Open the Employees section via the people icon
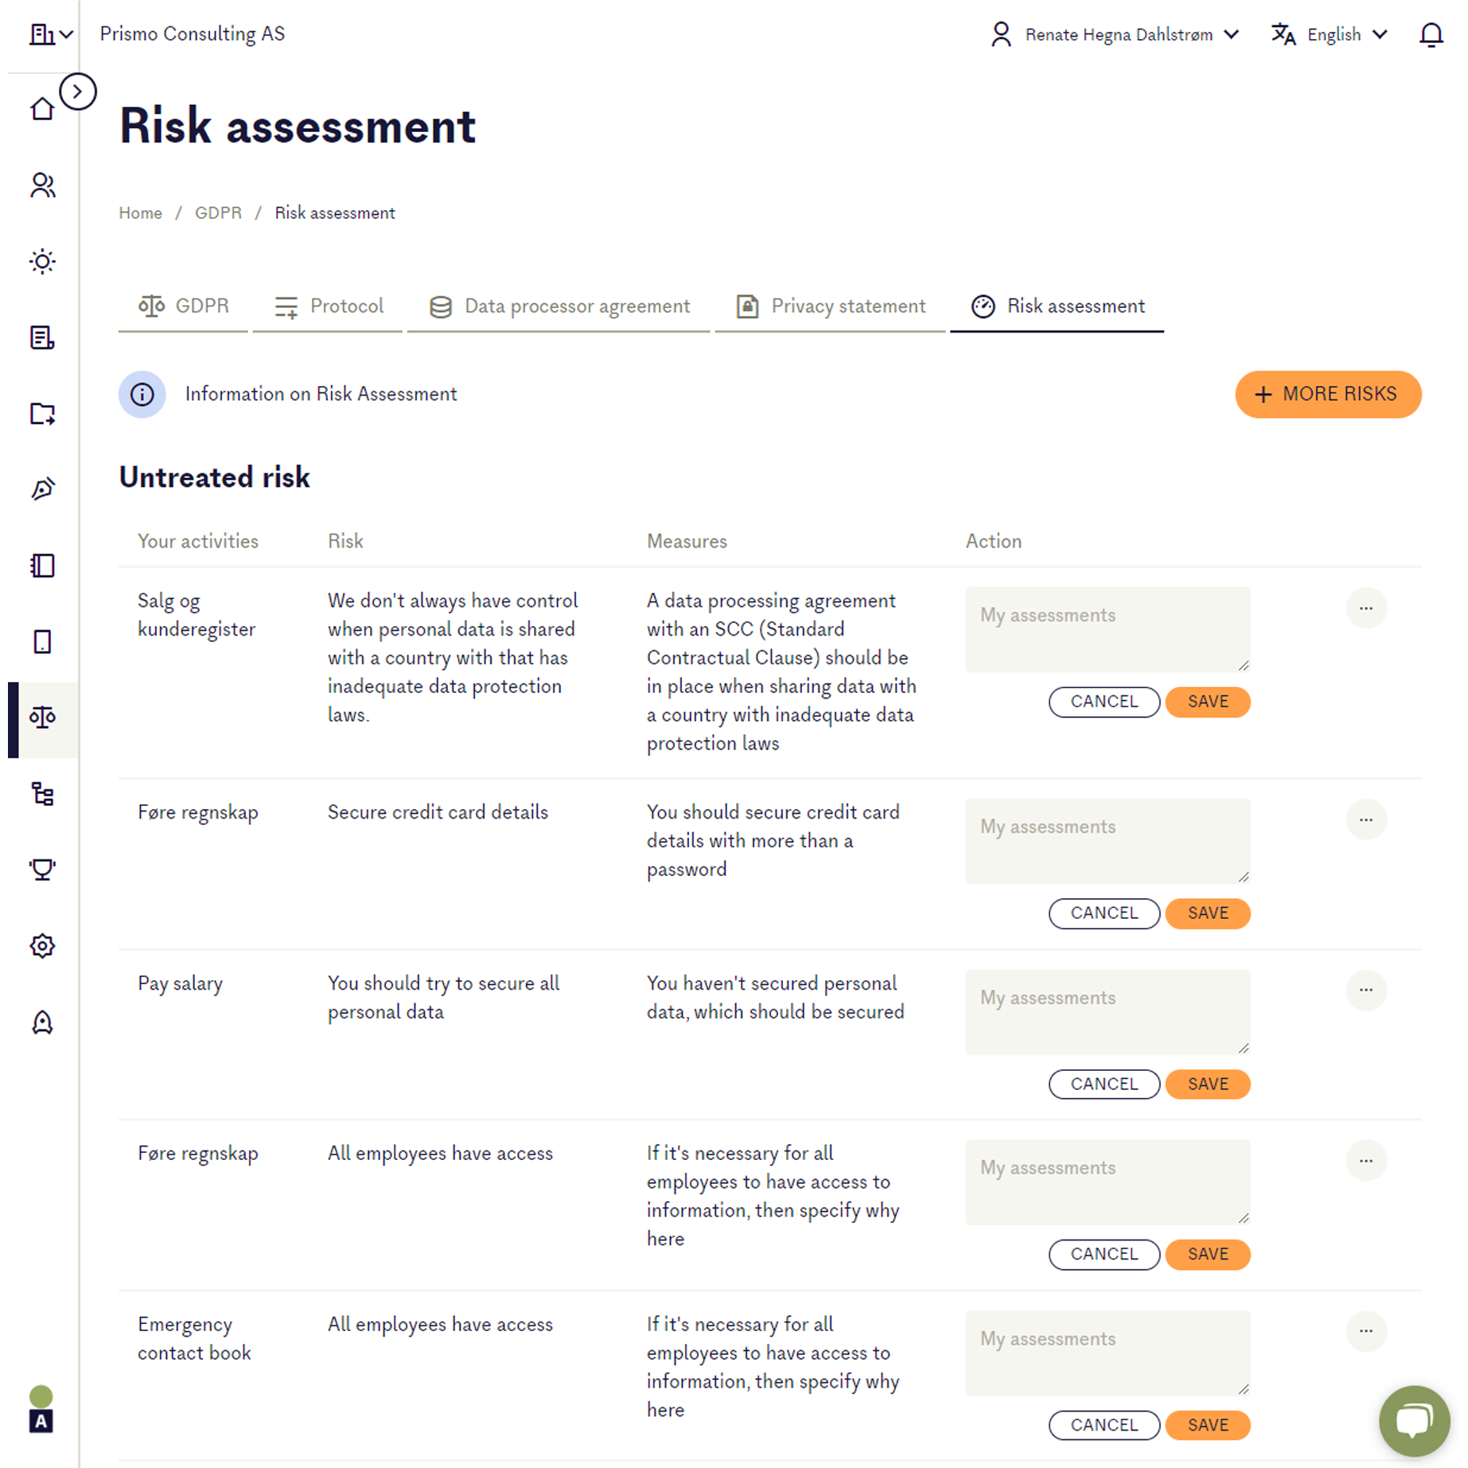The height and width of the screenshot is (1468, 1468). pyautogui.click(x=42, y=185)
